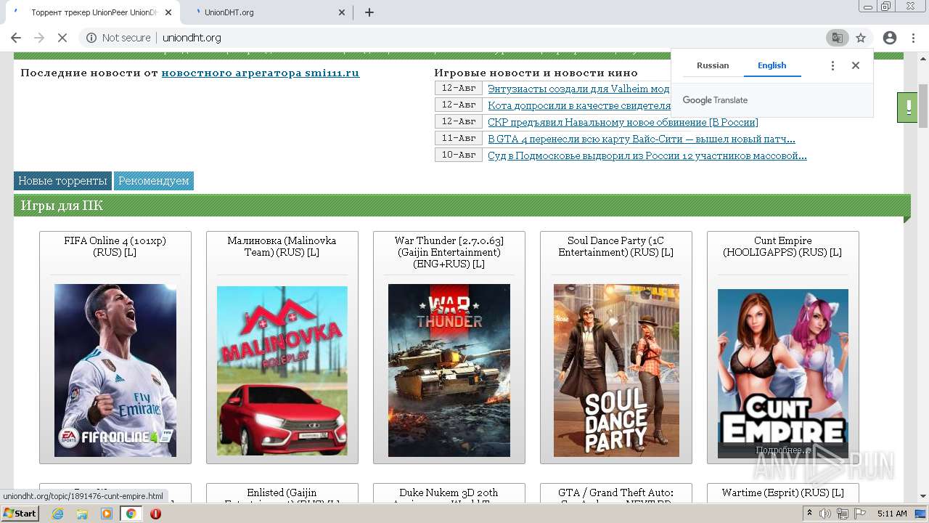Open Translate options three-dot menu
929x523 pixels.
[832, 65]
